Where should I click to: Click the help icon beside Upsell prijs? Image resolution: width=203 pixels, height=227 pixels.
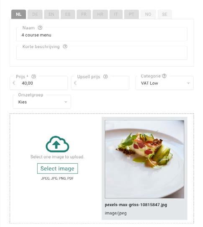click(105, 77)
